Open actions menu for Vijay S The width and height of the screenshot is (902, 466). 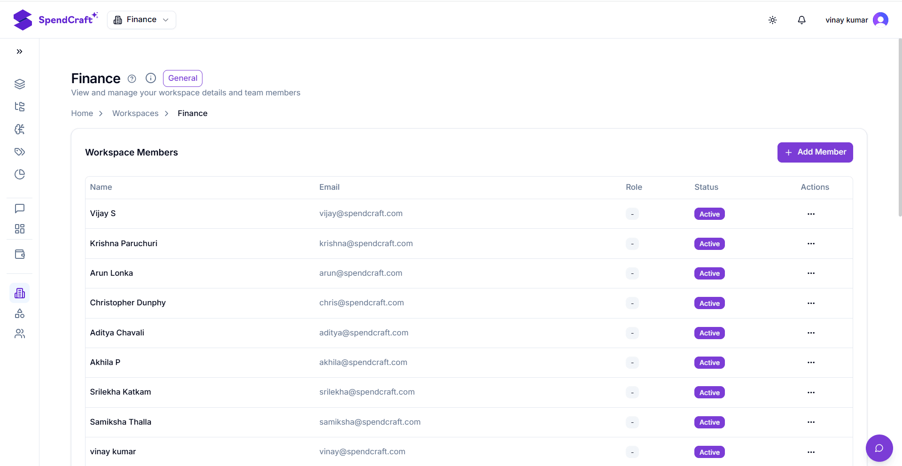(811, 214)
